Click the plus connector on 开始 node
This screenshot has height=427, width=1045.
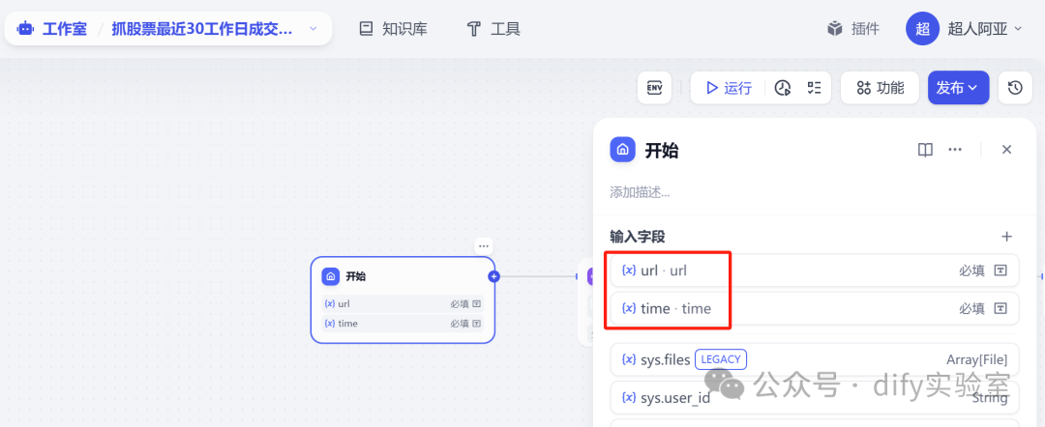tap(493, 276)
